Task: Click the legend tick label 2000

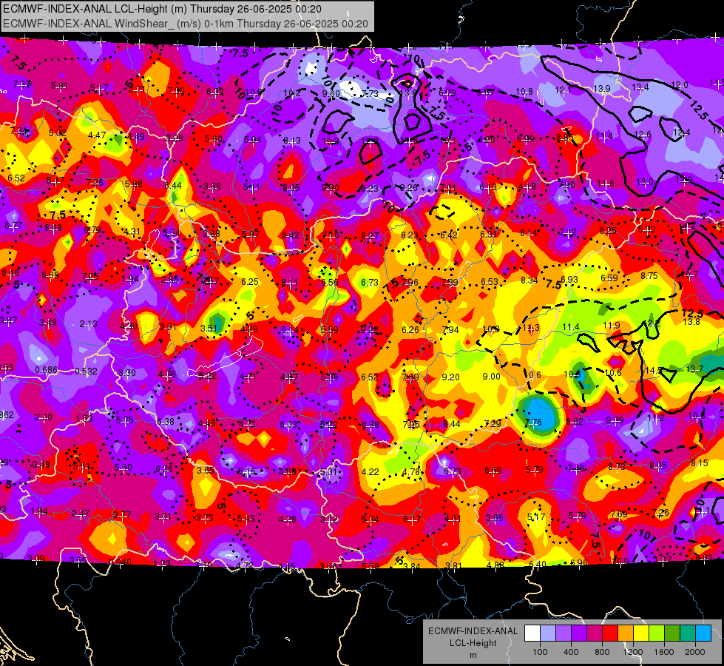Action: tap(695, 652)
